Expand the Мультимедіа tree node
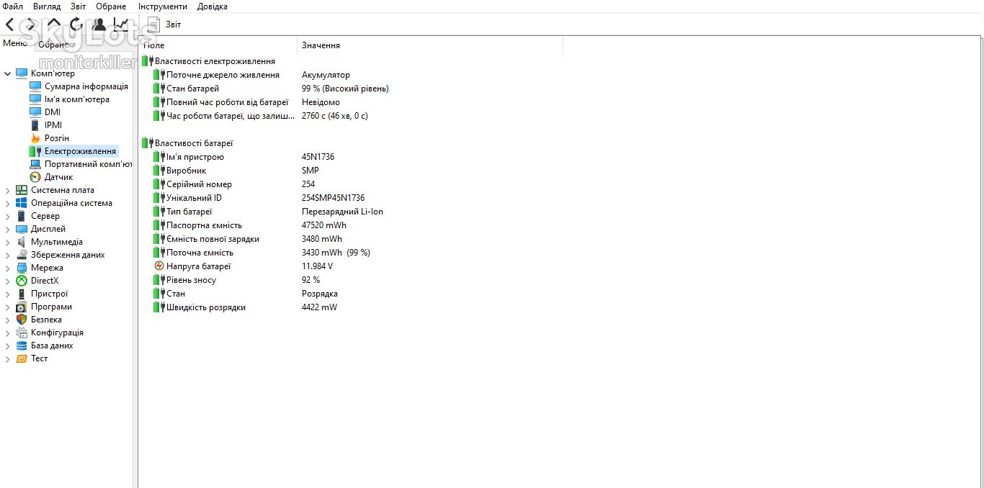This screenshot has width=984, height=488. tap(8, 242)
